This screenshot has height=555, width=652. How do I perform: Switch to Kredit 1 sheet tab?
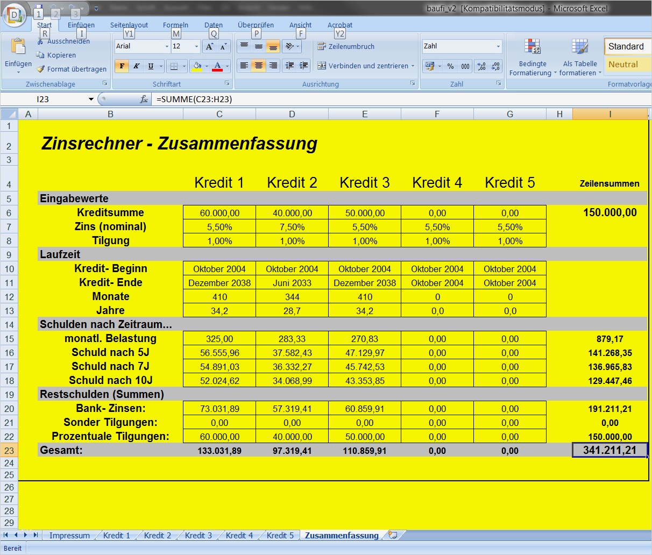pyautogui.click(x=117, y=535)
